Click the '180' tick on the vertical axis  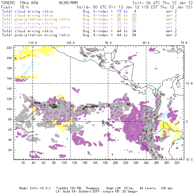coord(9,68)
